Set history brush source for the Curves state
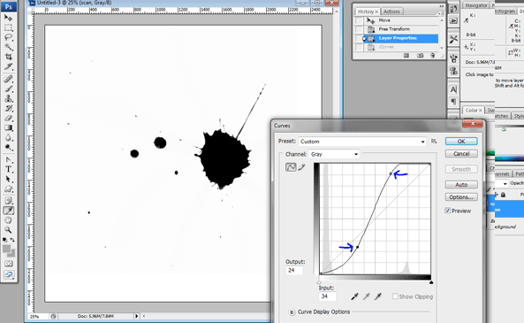The image size is (524, 323). pyautogui.click(x=359, y=47)
